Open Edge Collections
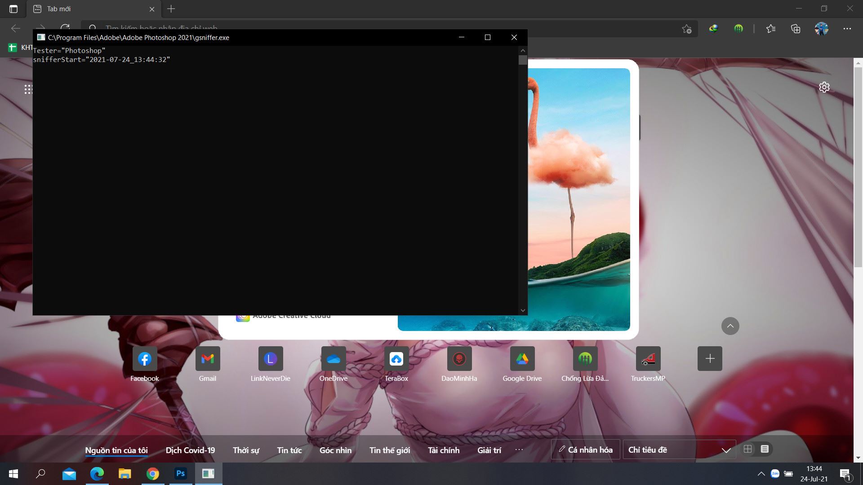 [x=795, y=29]
